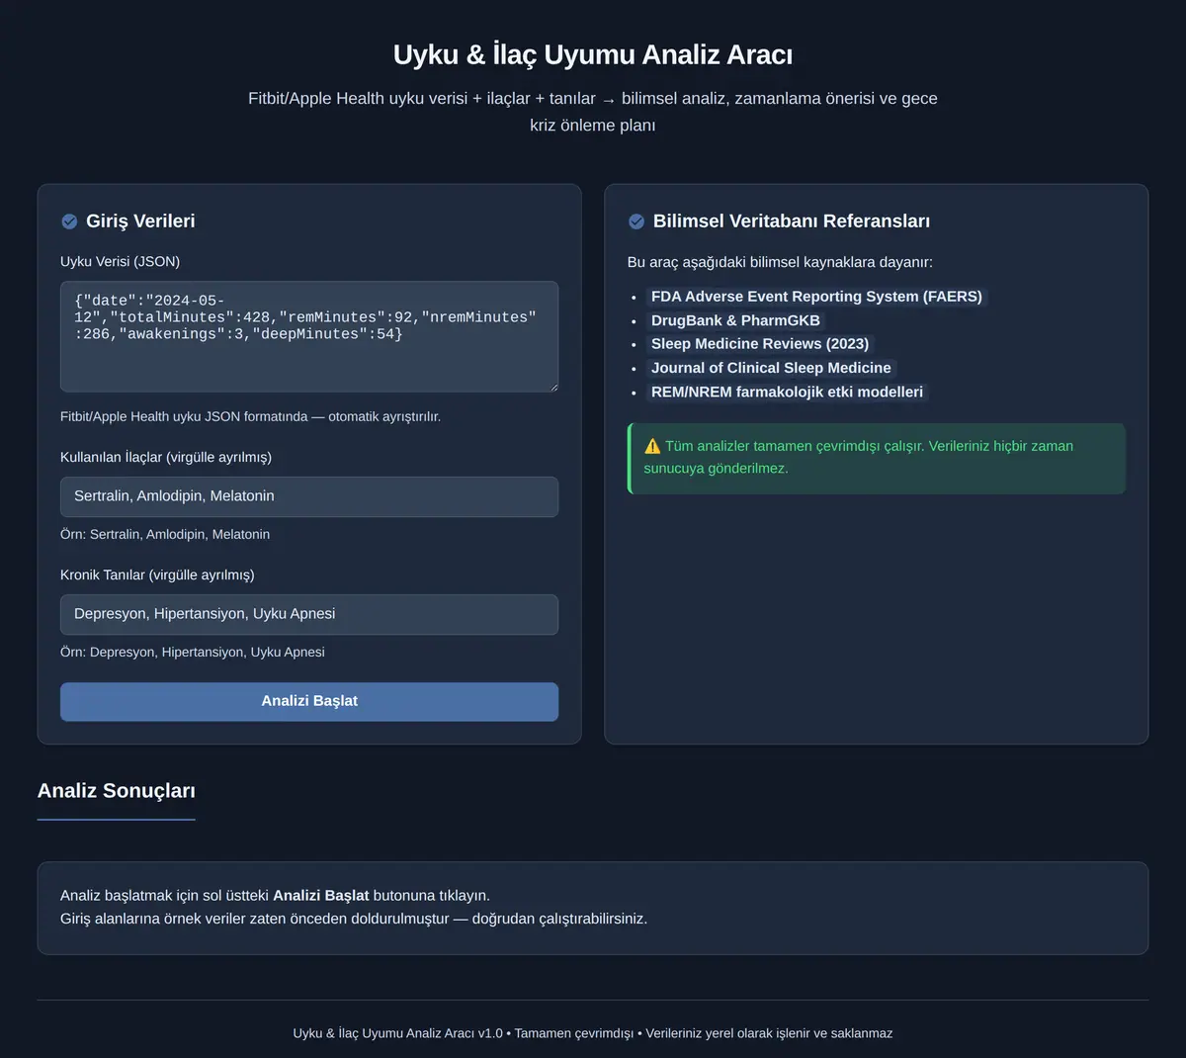Click the hint 'Örn: Sertralin, Amlodipin, Melatonin'
The height and width of the screenshot is (1058, 1186).
[165, 535]
